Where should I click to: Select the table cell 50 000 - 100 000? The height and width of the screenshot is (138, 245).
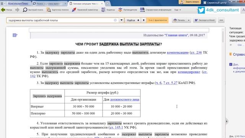83,113
